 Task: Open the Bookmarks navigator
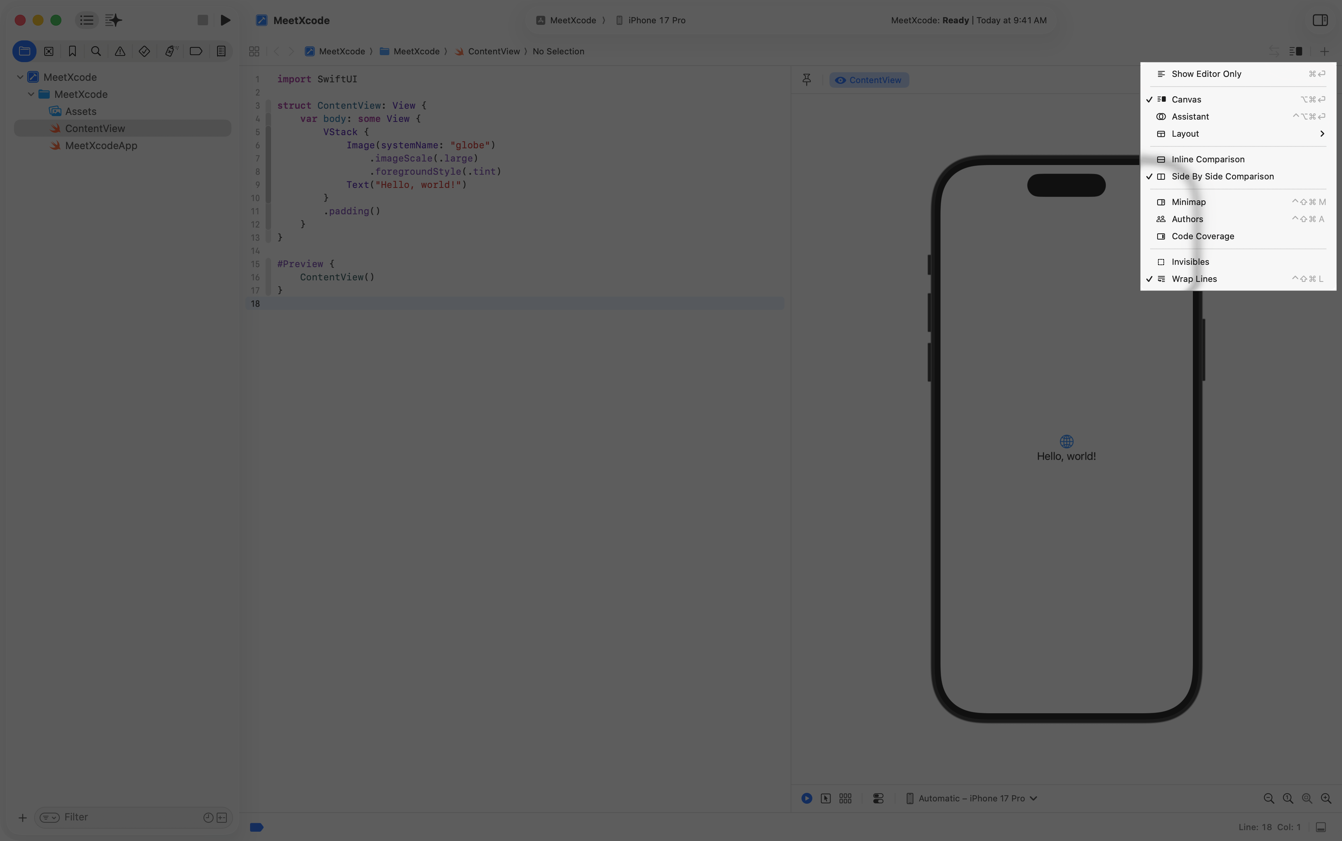point(72,51)
